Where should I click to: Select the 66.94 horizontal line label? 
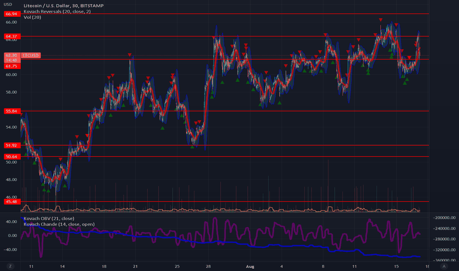(12, 14)
